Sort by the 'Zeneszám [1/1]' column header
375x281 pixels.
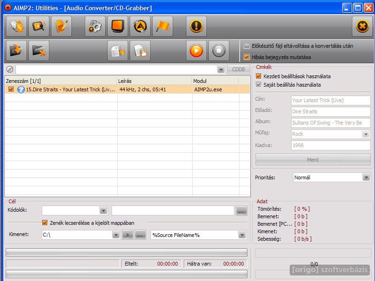pos(61,81)
